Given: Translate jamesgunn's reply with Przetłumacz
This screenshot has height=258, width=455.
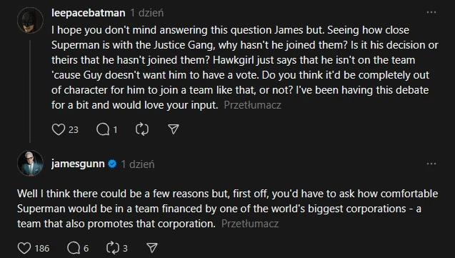Looking at the screenshot, I should tap(250, 224).
